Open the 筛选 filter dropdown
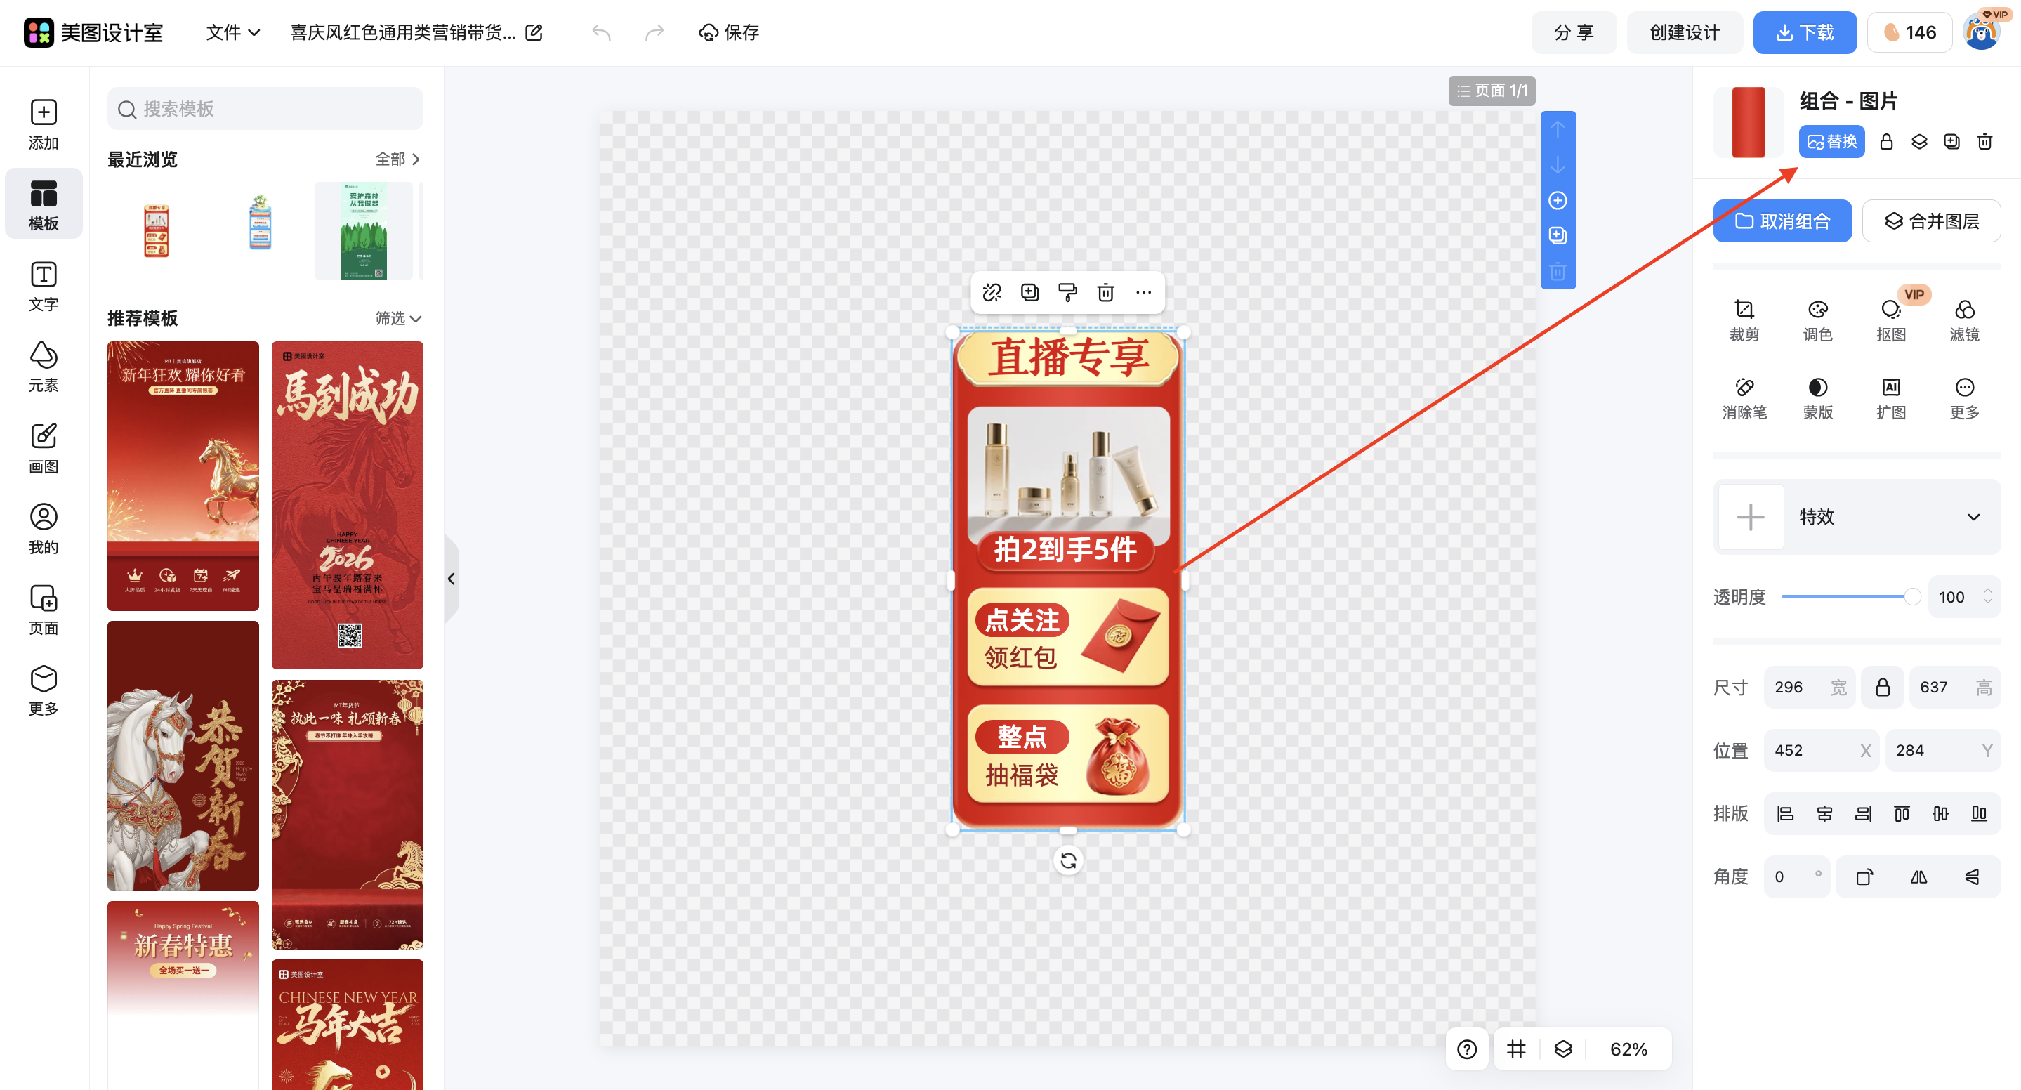 (x=397, y=319)
